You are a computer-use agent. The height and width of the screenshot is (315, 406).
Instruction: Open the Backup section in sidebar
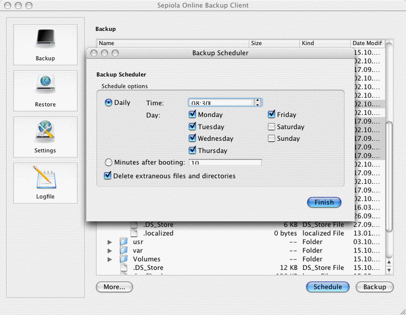pyautogui.click(x=45, y=45)
